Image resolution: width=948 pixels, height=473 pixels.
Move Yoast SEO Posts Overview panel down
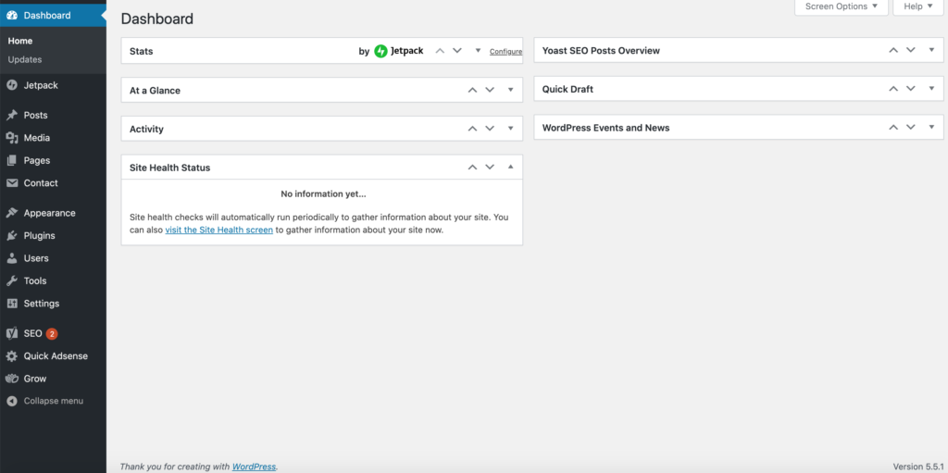pyautogui.click(x=911, y=50)
